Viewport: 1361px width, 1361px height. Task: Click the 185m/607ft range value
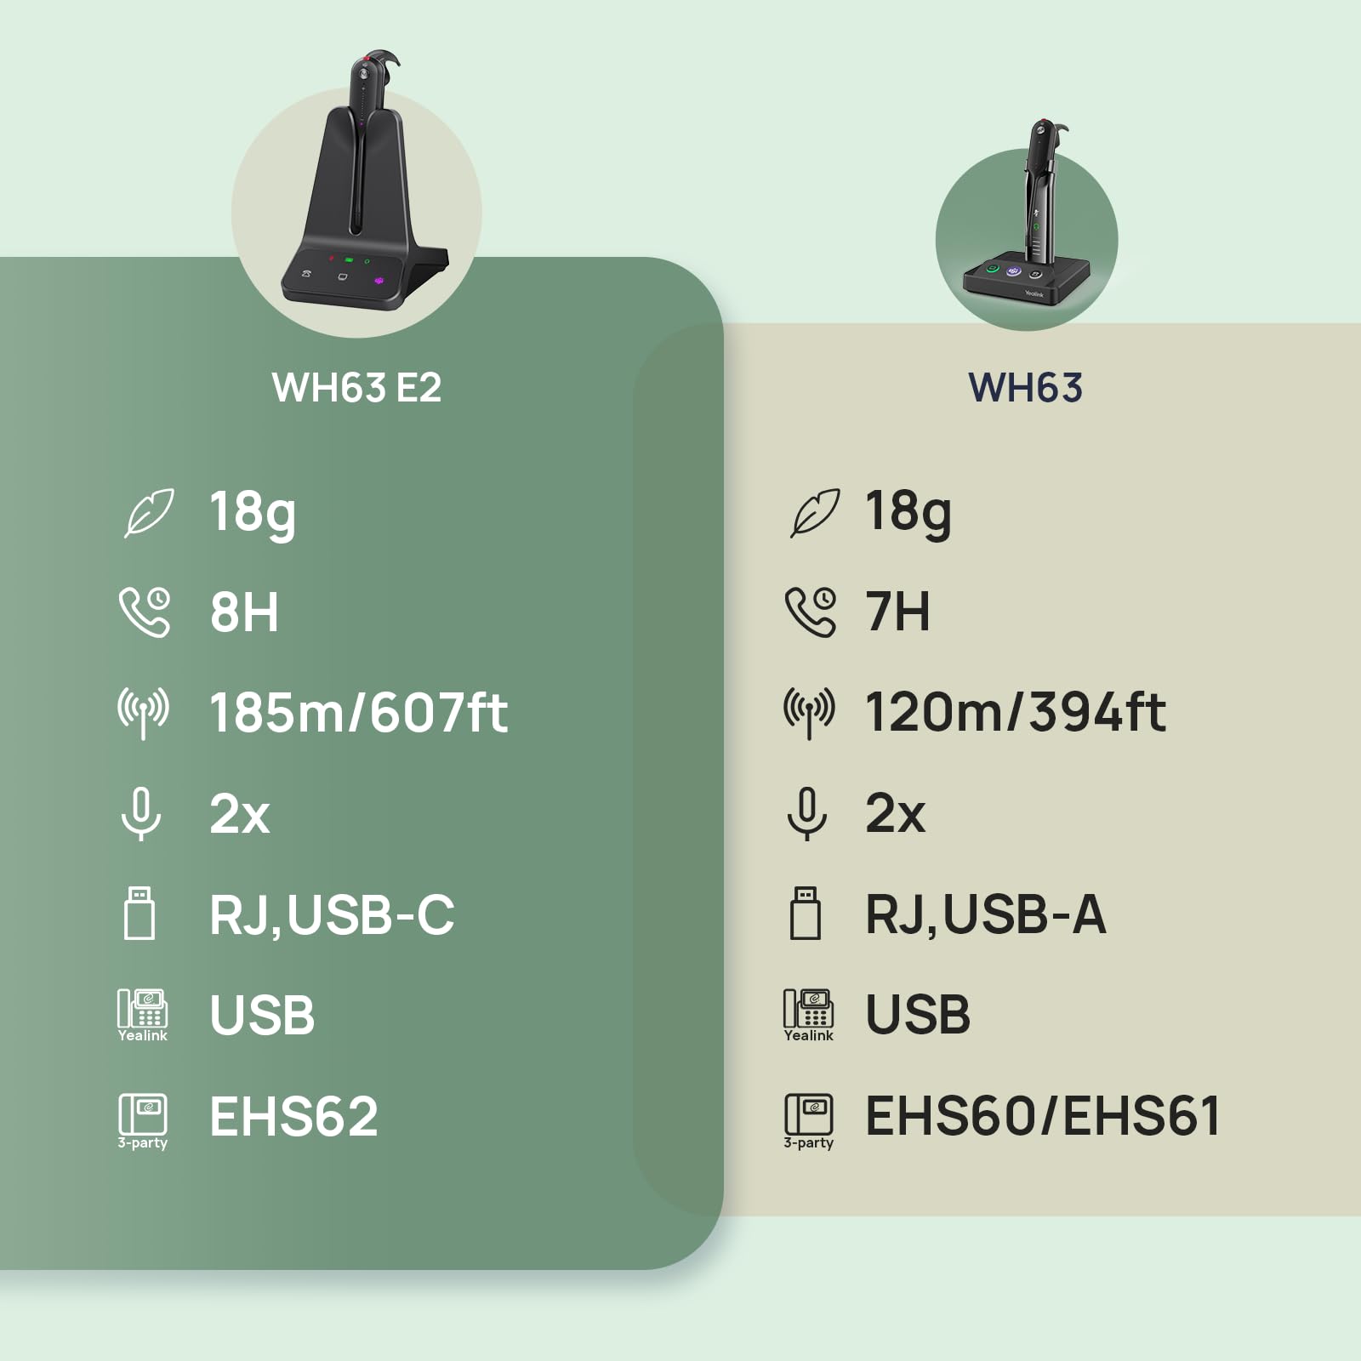358,712
